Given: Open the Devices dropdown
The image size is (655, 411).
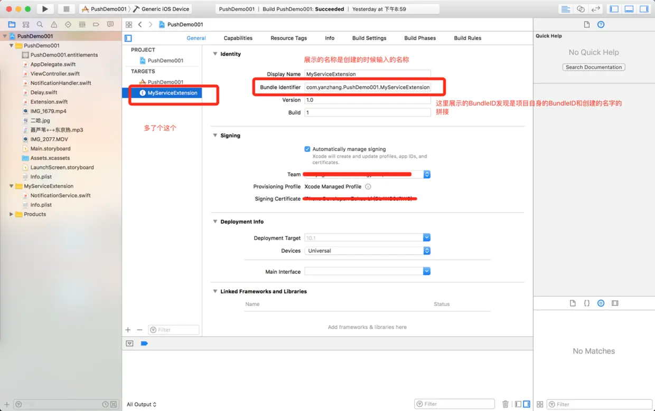Looking at the screenshot, I should click(427, 251).
